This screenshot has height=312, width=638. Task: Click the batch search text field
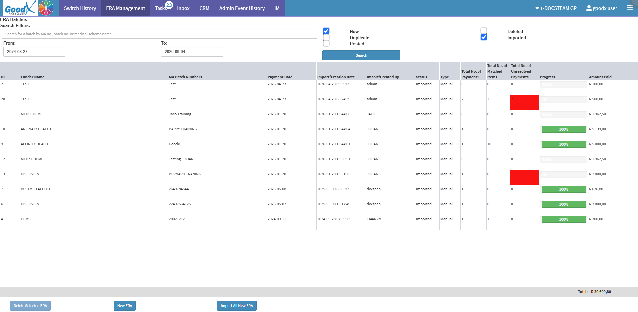pos(159,34)
